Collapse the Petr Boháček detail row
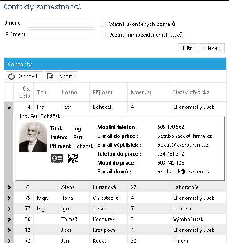This screenshot has width=229, height=243. [x=9, y=107]
